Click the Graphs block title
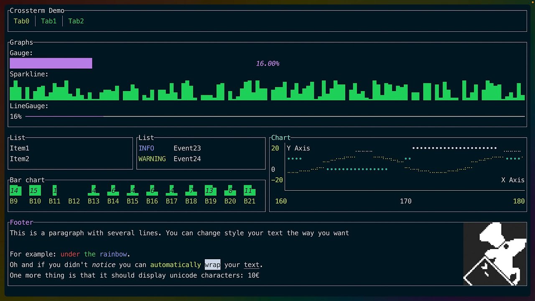 click(21, 42)
